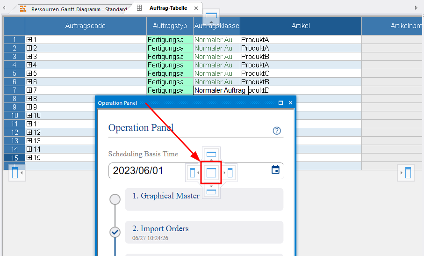Viewport: 424px width, 256px height.
Task: Open the calendar picker for Scheduling Basis Time
Action: tap(275, 170)
